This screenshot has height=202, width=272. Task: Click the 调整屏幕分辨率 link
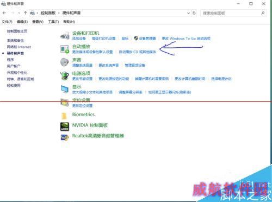click(131, 92)
